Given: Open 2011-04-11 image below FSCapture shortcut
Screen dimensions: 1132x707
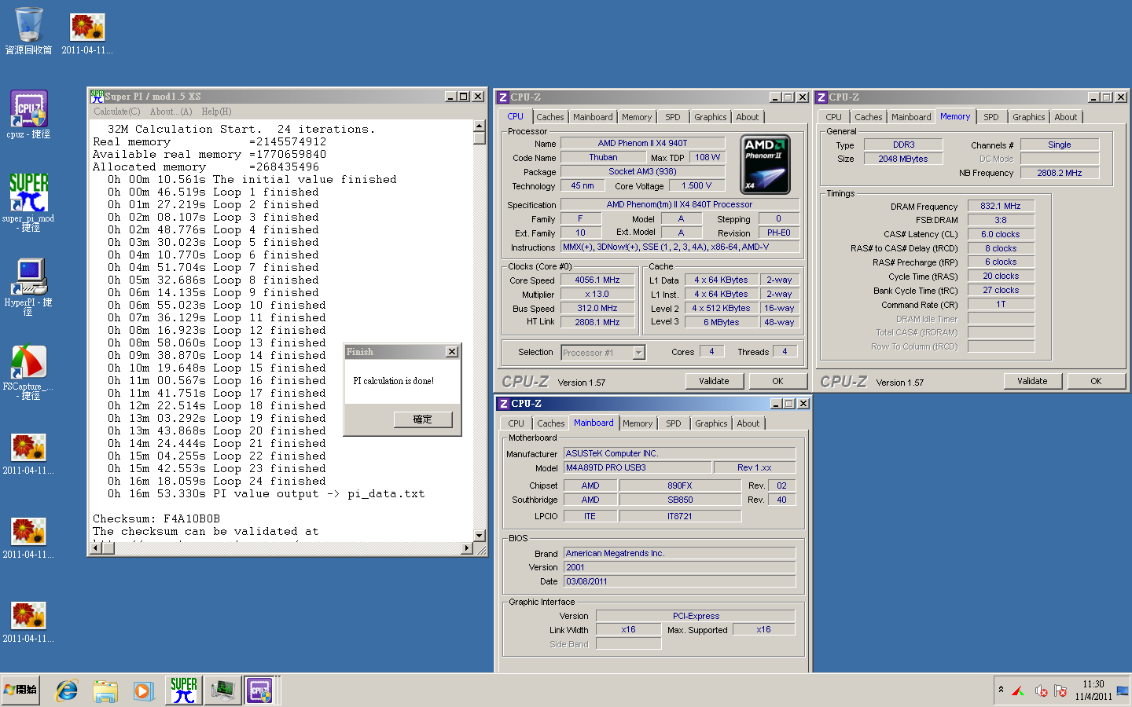Looking at the screenshot, I should pyautogui.click(x=29, y=454).
